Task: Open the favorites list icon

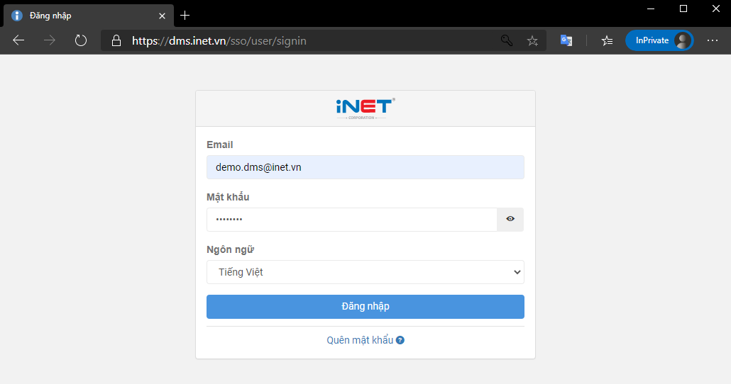Action: pyautogui.click(x=607, y=41)
